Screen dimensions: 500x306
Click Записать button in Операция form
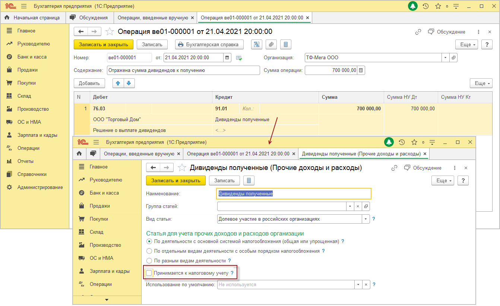[152, 44]
